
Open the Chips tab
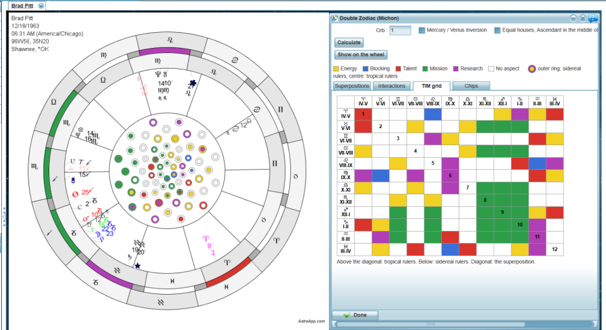click(471, 86)
